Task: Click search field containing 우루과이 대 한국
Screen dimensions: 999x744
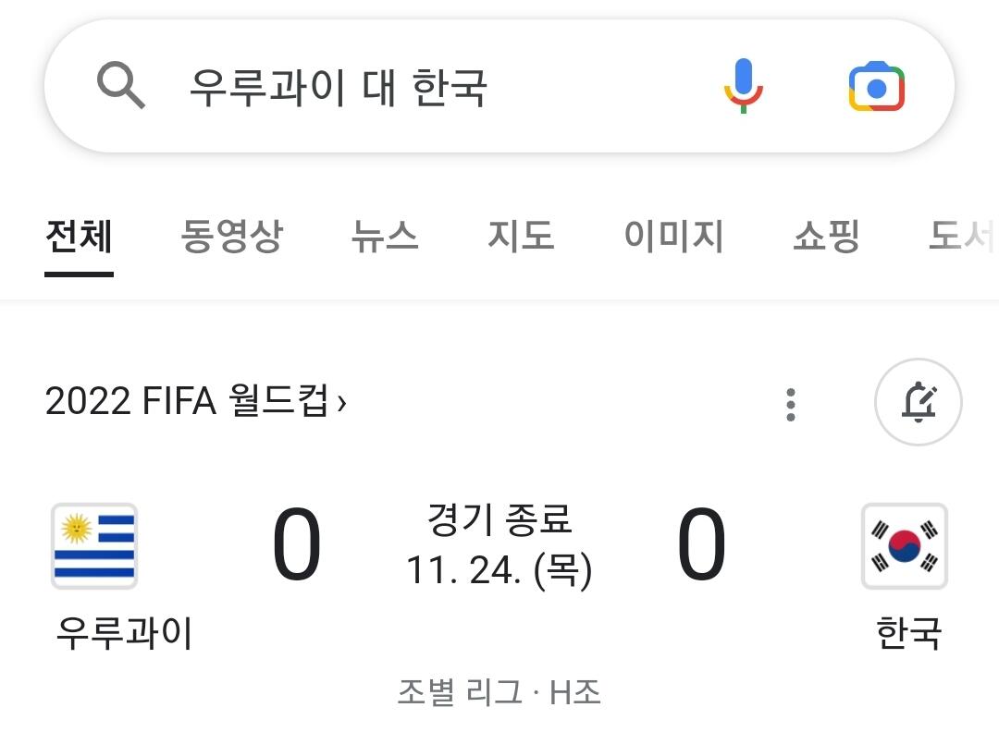Action: click(x=416, y=88)
